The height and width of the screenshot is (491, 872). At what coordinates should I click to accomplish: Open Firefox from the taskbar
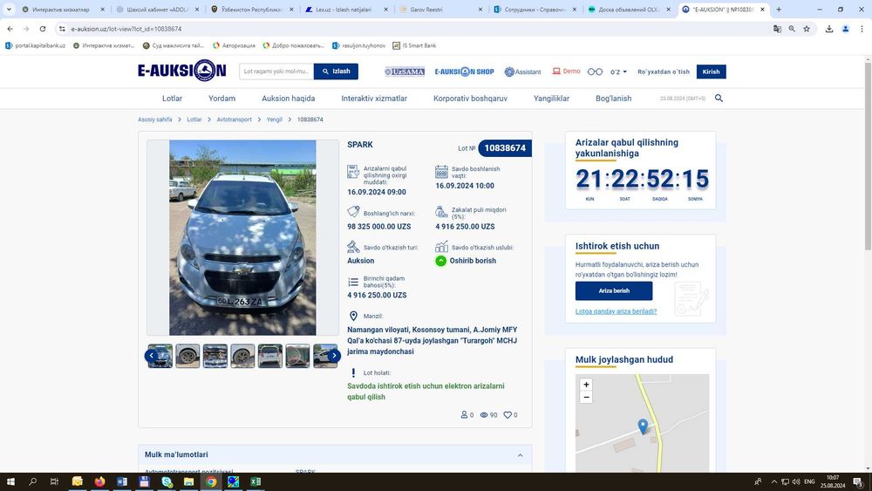pos(99,481)
